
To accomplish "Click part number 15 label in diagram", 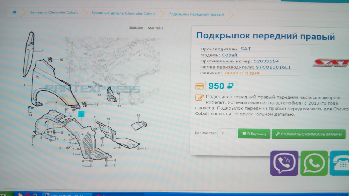I will [96, 105].
